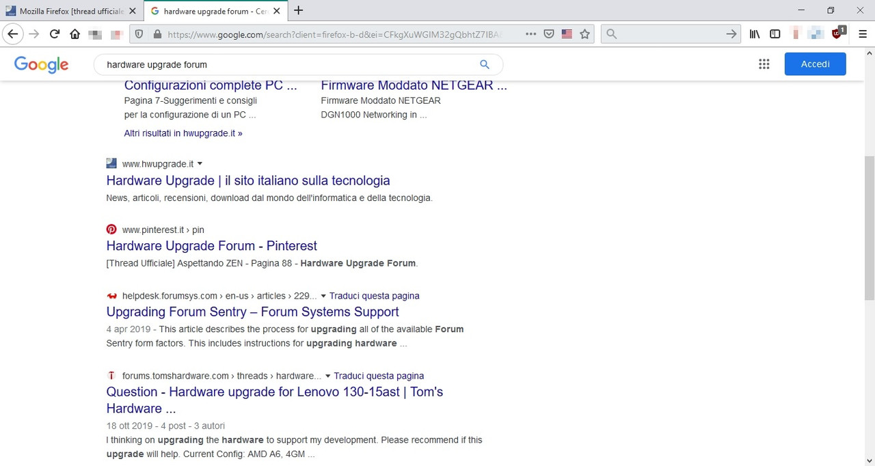Click the www.hwupgrade.it URL text
Screen dimensions: 875x466
pos(157,164)
